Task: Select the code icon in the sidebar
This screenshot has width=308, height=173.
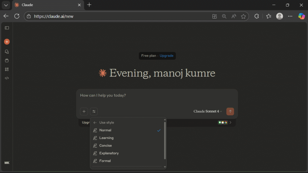Action: click(7, 78)
